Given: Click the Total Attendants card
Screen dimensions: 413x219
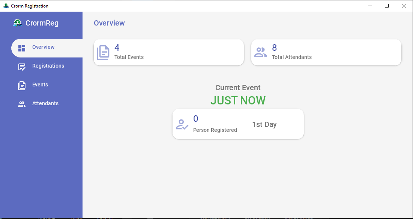Looking at the screenshot, I should [326, 53].
